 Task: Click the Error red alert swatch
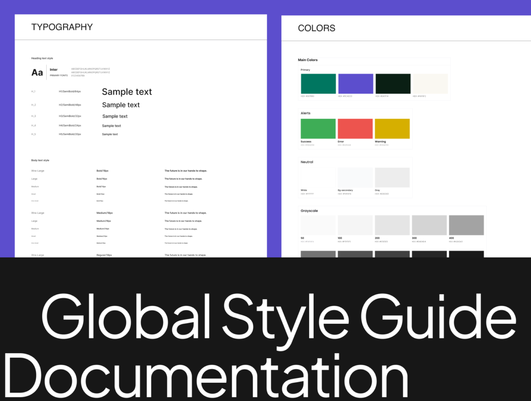[355, 129]
